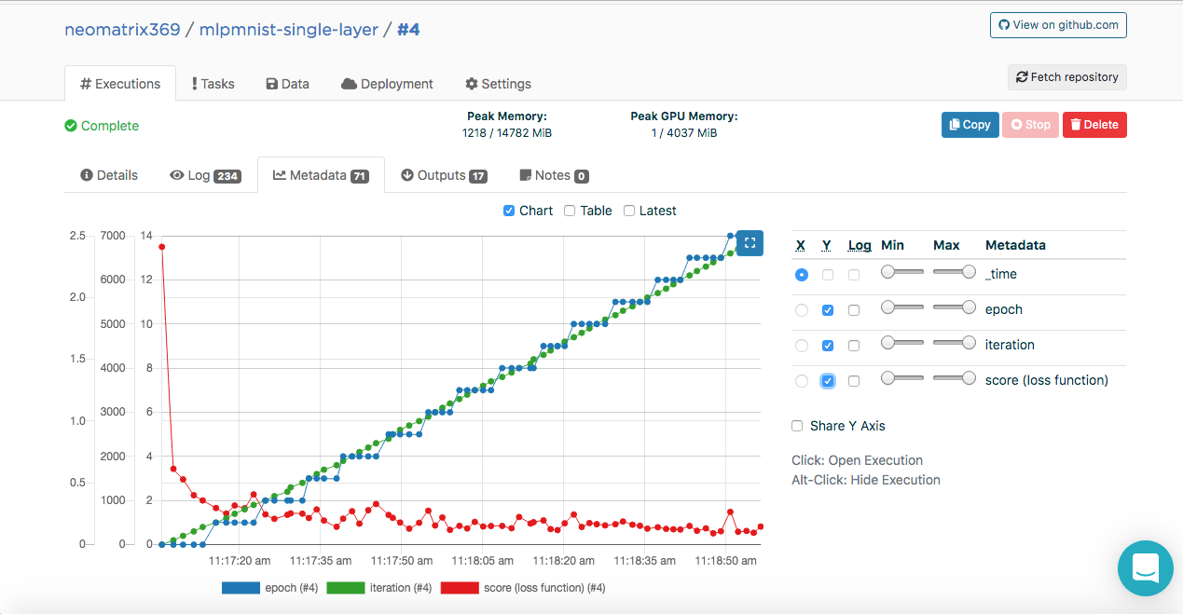Viewport: 1183px width, 614px height.
Task: Click View on github.com button
Action: pos(1058,25)
